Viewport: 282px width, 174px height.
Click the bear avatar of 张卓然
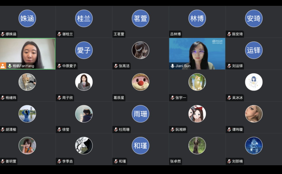pyautogui.click(x=197, y=146)
